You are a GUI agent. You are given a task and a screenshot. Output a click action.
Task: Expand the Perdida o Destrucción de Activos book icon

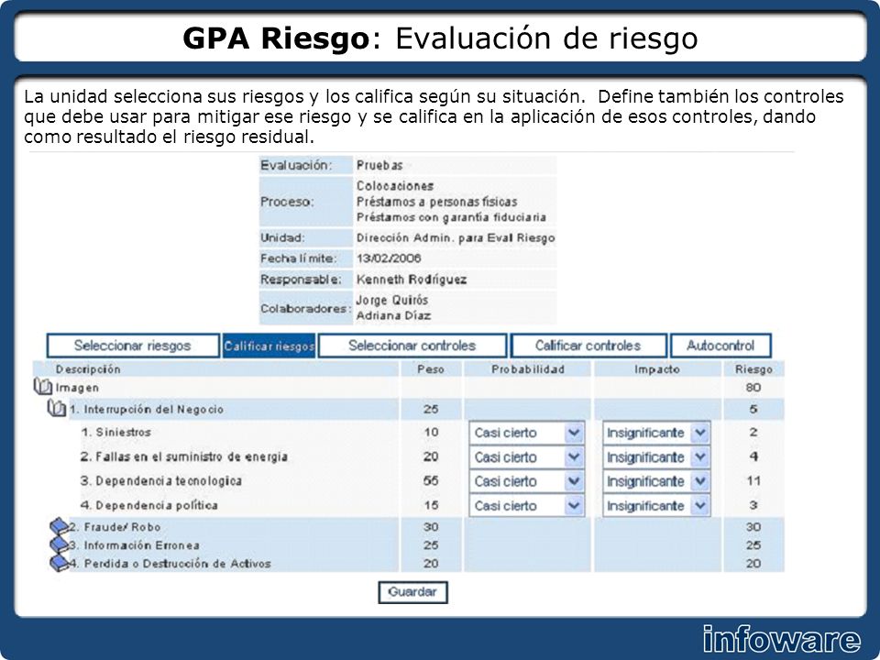59,563
